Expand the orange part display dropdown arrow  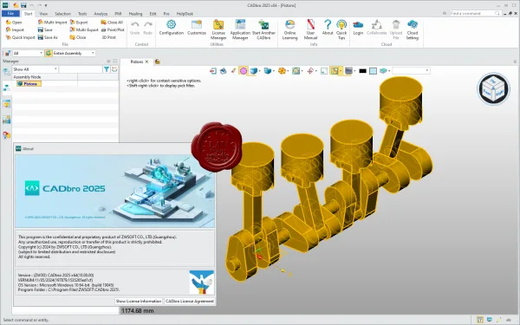click(288, 71)
